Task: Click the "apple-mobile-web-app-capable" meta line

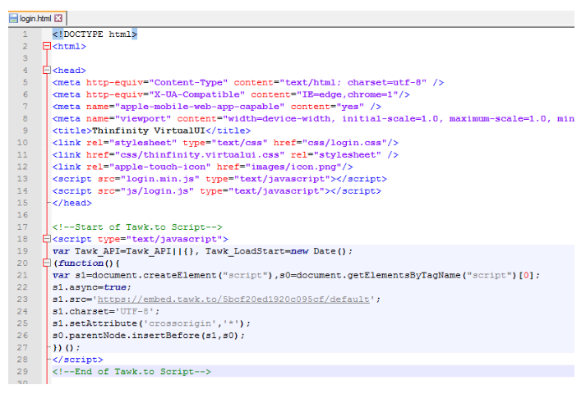Action: click(217, 107)
